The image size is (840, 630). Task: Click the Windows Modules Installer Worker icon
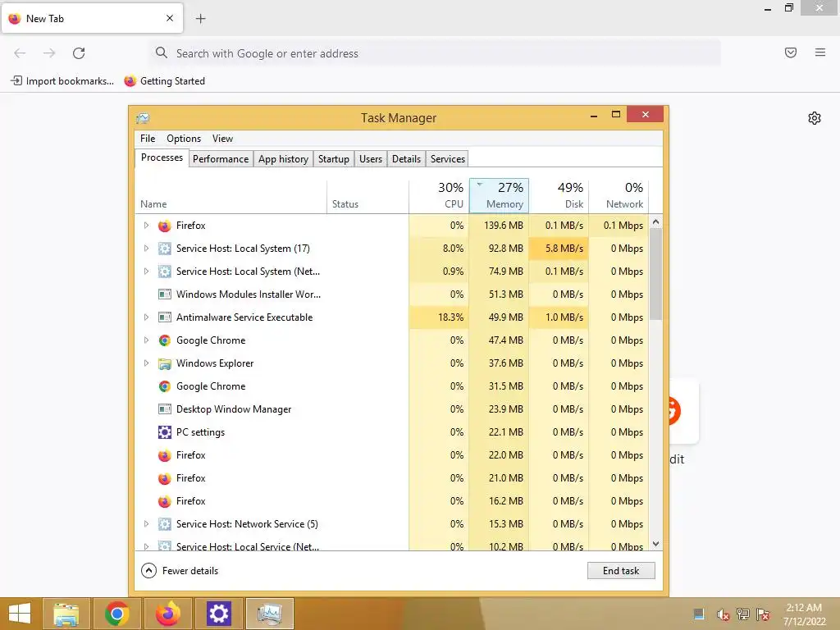coord(164,294)
